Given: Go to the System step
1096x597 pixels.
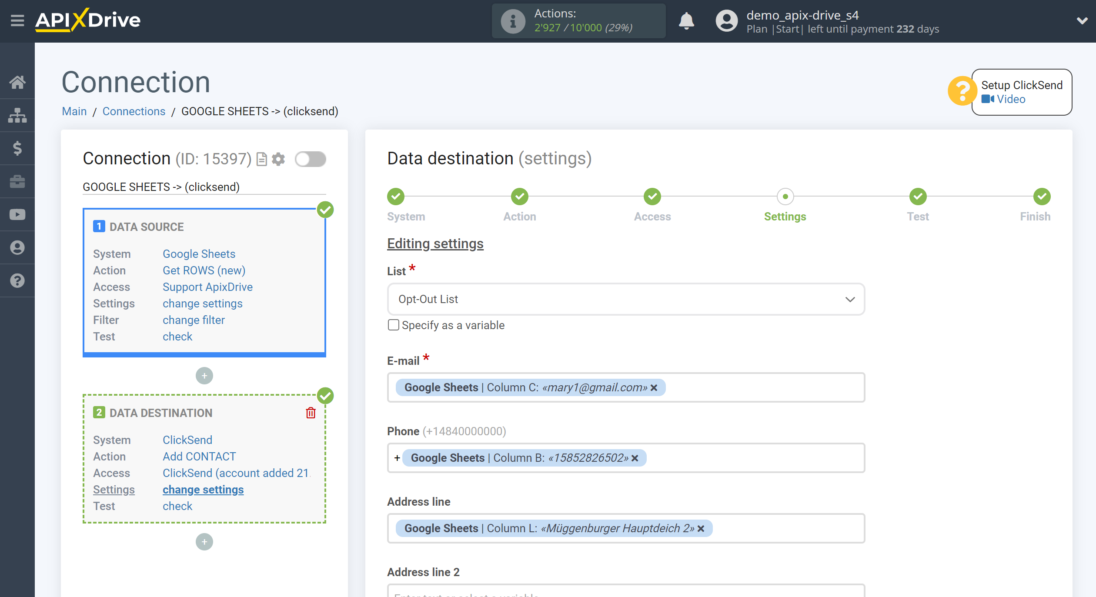Looking at the screenshot, I should coord(396,197).
